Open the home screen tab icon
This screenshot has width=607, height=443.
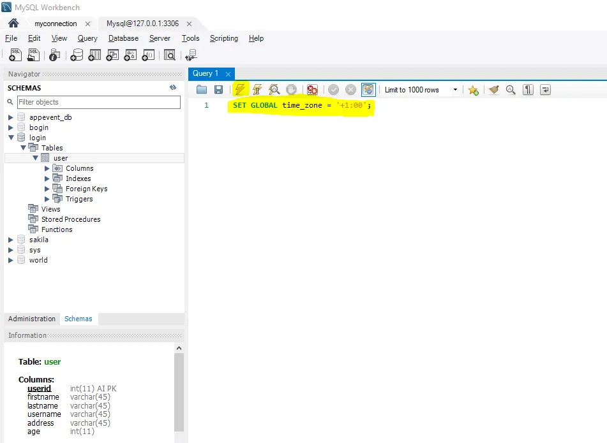point(13,24)
